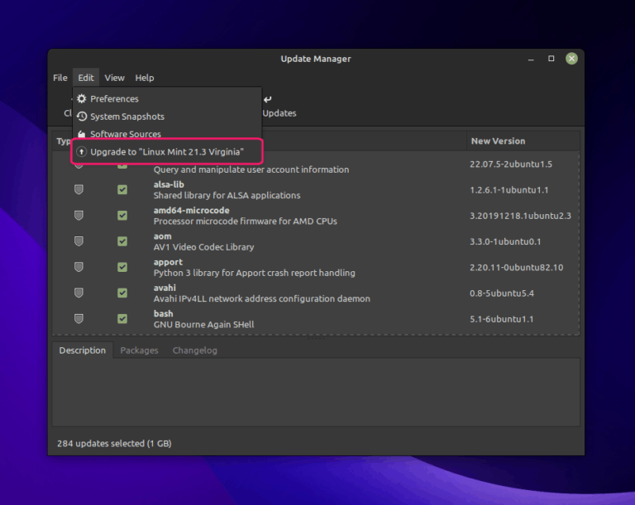Open the File menu
The width and height of the screenshot is (635, 505).
tap(60, 78)
